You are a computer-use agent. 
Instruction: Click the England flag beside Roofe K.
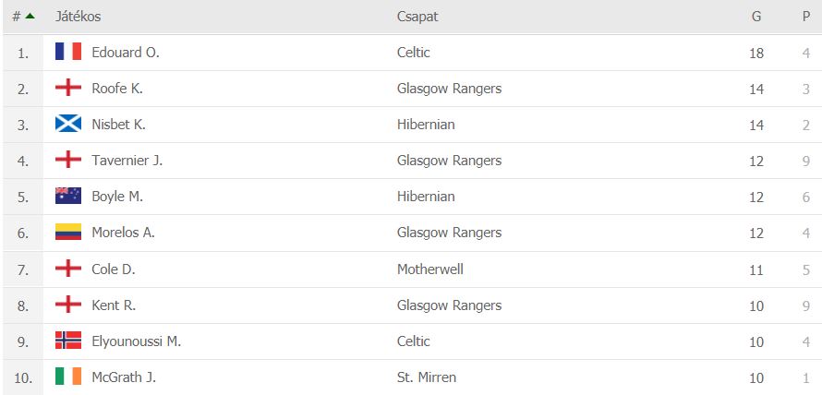[x=68, y=89]
